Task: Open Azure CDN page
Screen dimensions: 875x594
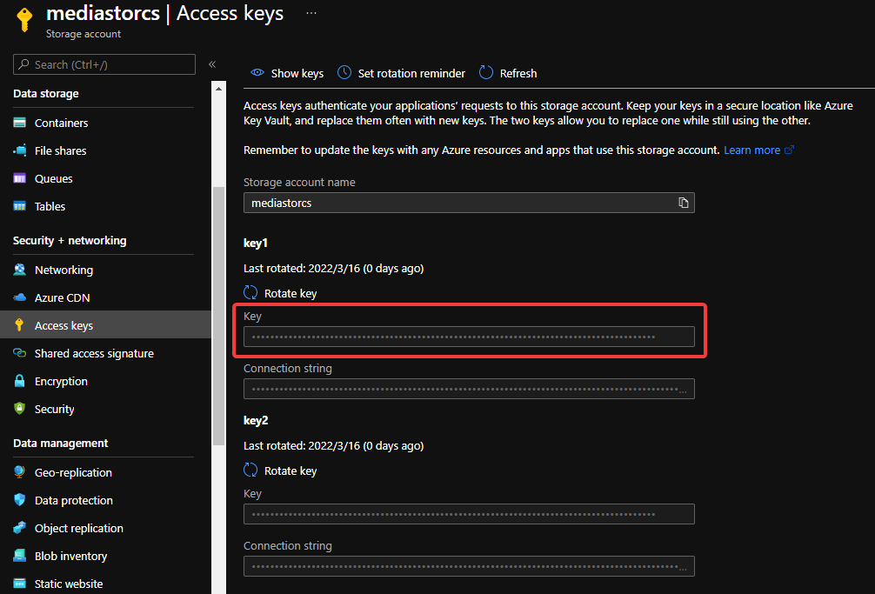Action: click(x=62, y=297)
